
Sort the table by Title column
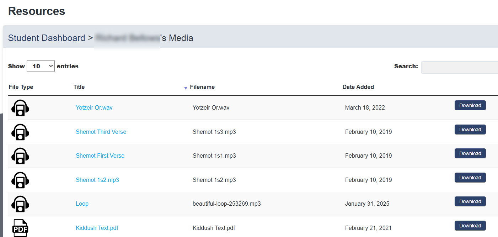click(79, 87)
